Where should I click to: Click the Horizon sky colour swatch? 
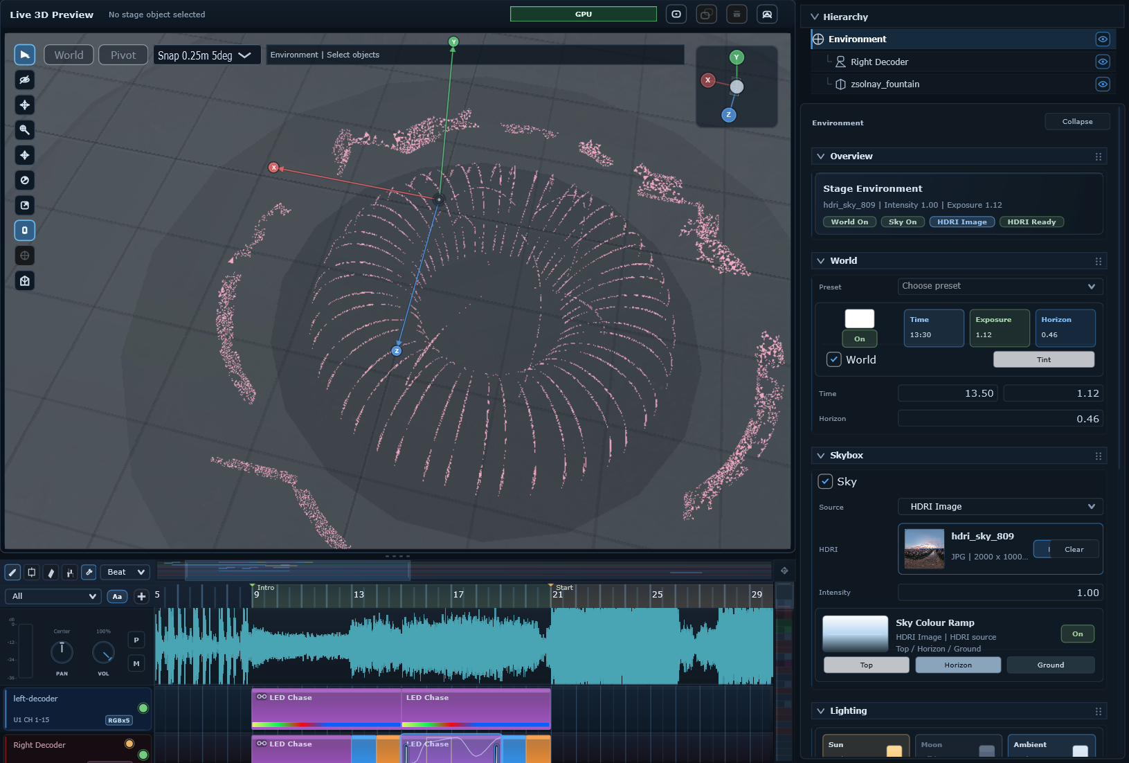(958, 665)
